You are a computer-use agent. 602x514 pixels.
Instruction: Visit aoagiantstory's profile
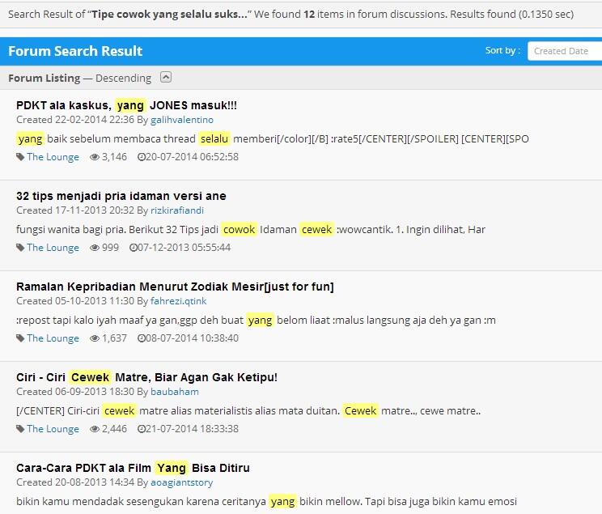pos(181,482)
